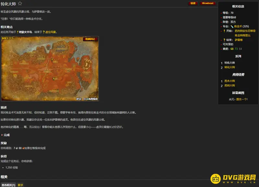Screen dimensions: 259x187
Task: Click the 相关地点 section heading
Action: (6, 27)
